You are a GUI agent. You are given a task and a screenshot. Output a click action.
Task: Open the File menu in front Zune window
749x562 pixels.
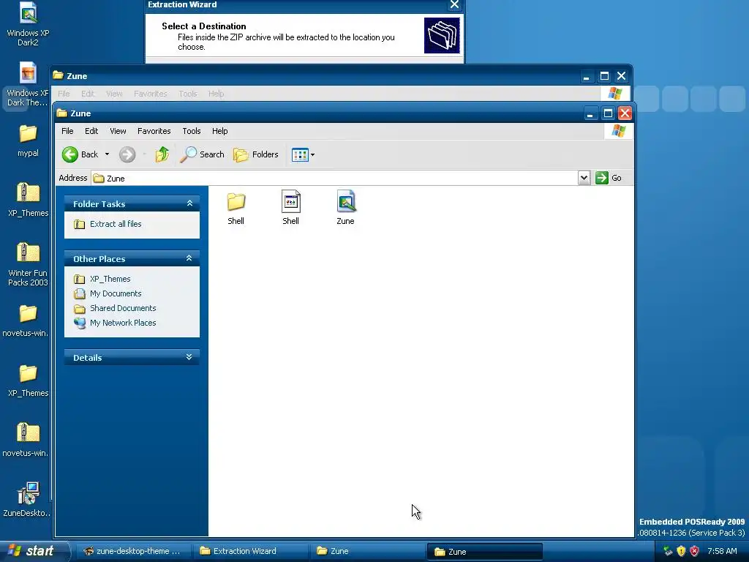(67, 131)
